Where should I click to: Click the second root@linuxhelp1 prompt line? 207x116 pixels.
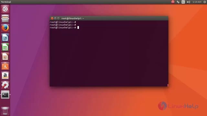click(63, 25)
